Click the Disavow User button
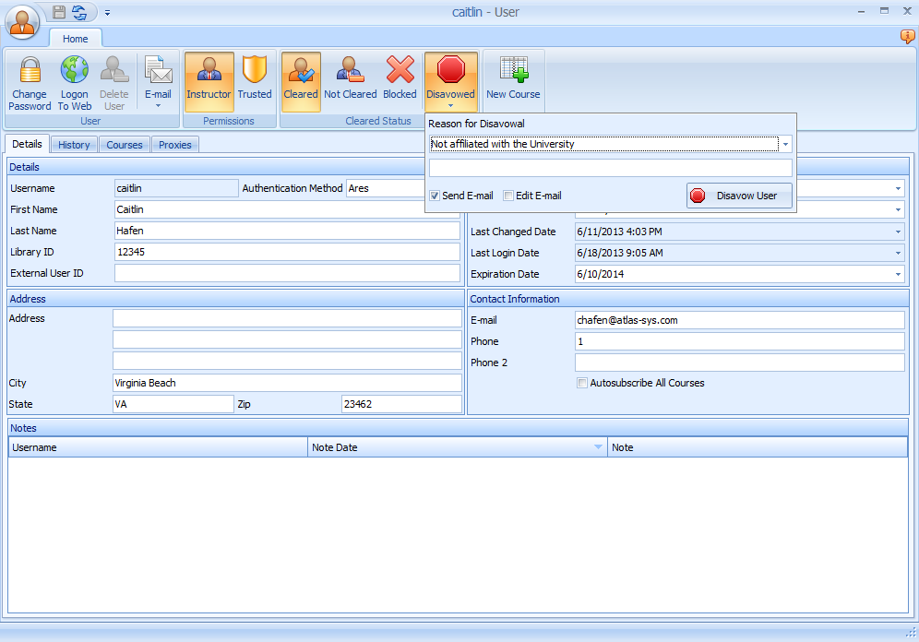The width and height of the screenshot is (919, 642). [738, 195]
